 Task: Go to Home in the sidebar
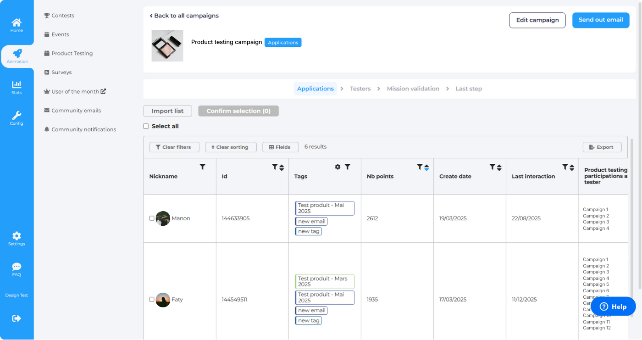[17, 25]
